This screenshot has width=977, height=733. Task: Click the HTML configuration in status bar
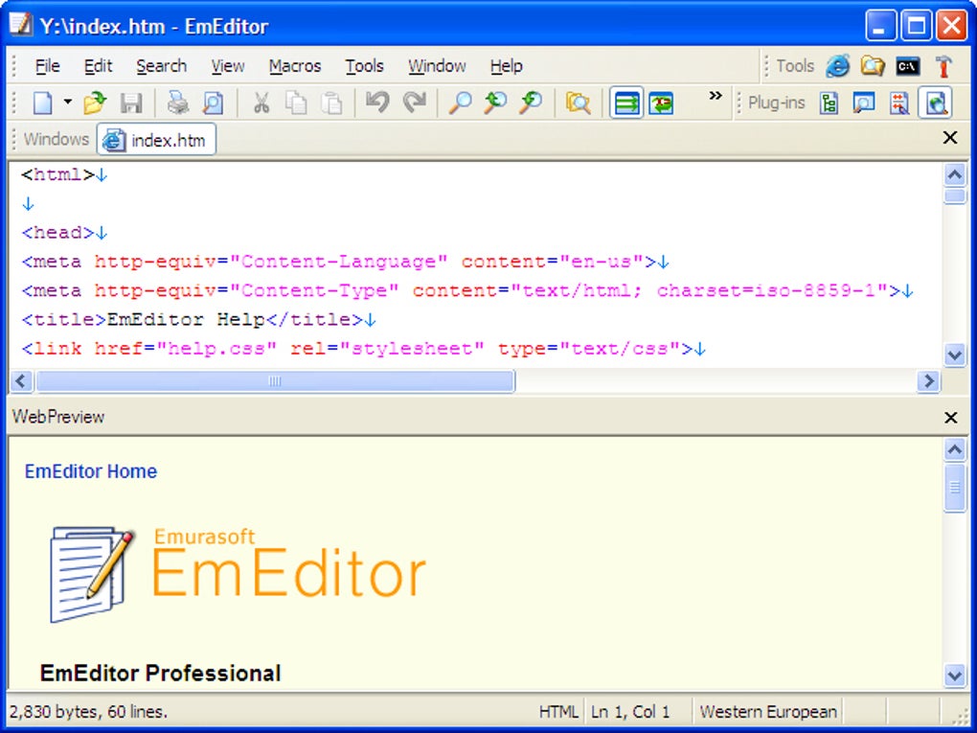tap(558, 712)
